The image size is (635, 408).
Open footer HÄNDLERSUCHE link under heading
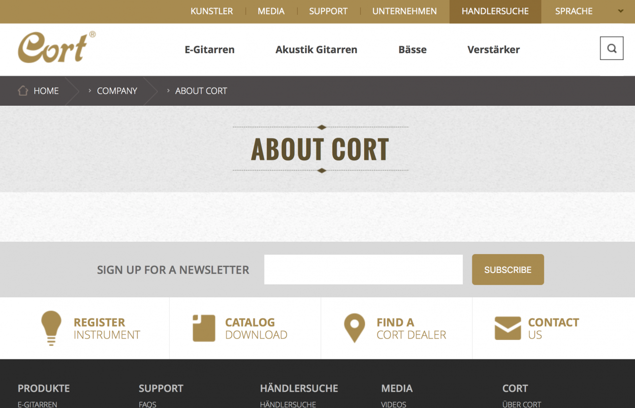(288, 404)
